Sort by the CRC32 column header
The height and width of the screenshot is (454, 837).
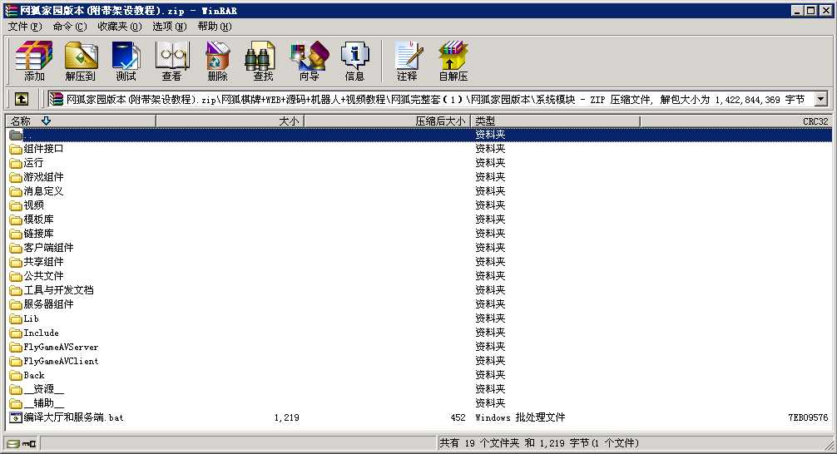point(735,121)
